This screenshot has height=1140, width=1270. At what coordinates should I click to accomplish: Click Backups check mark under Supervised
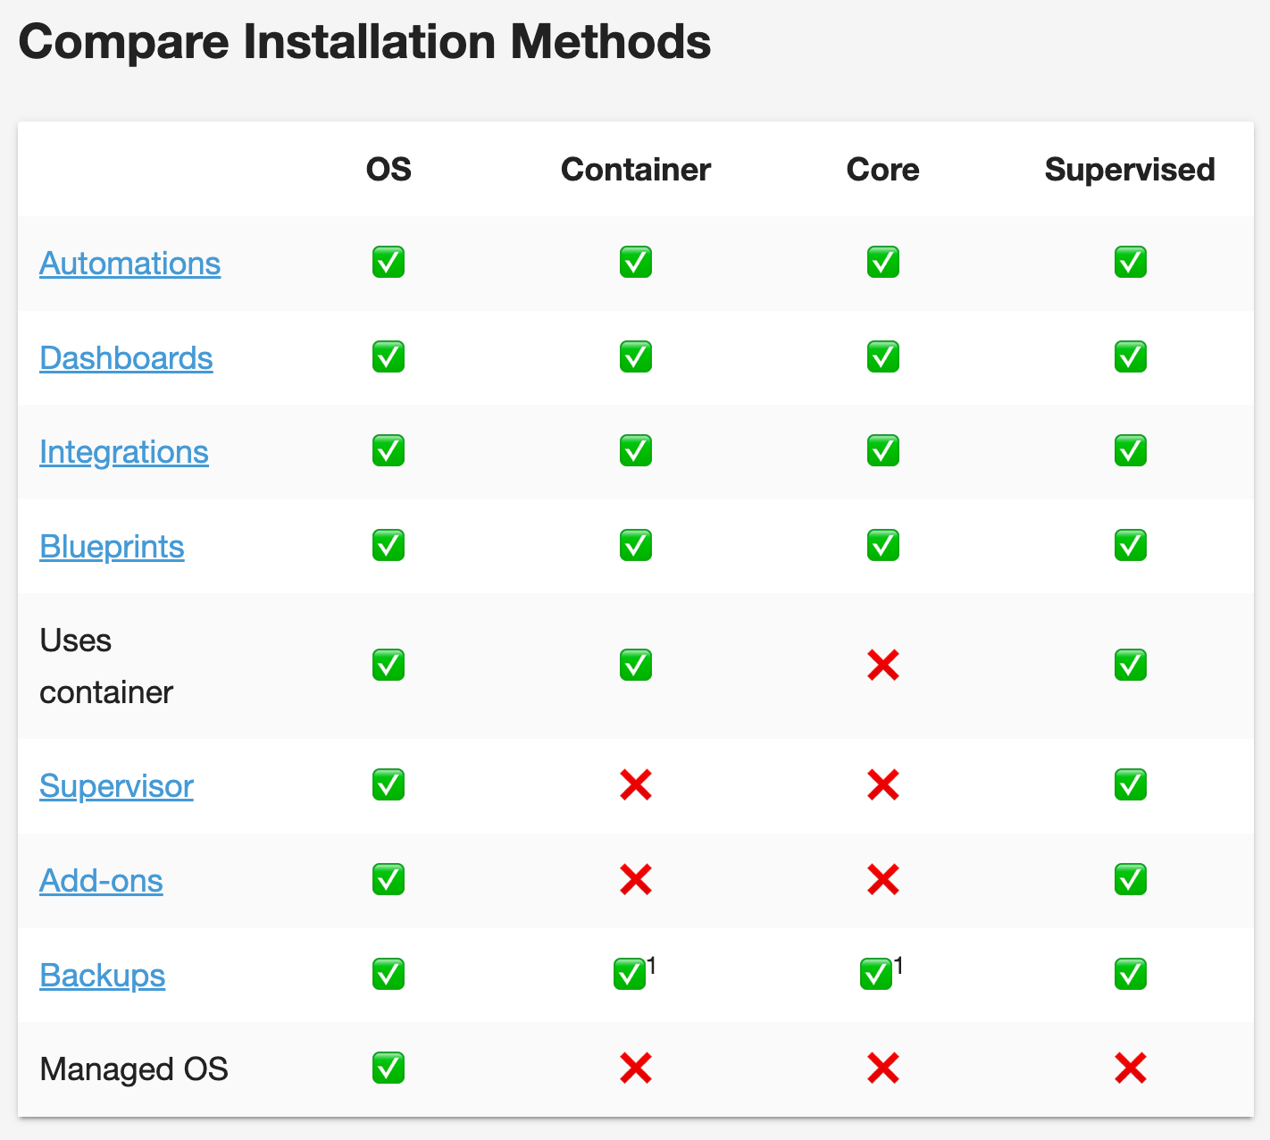pos(1131,975)
